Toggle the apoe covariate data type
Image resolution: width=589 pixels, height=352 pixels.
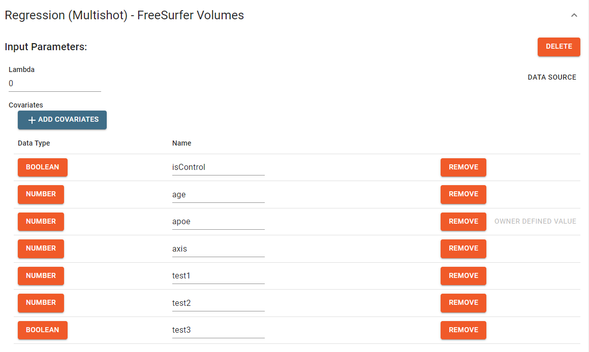(x=41, y=222)
